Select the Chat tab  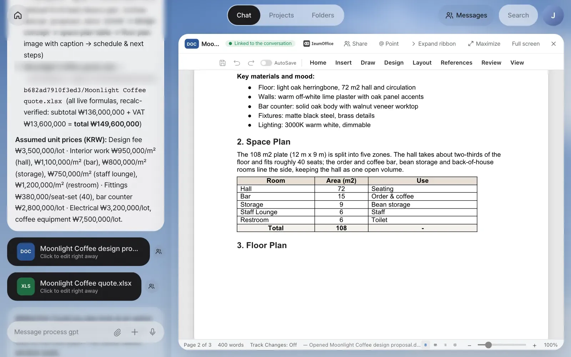click(x=244, y=15)
